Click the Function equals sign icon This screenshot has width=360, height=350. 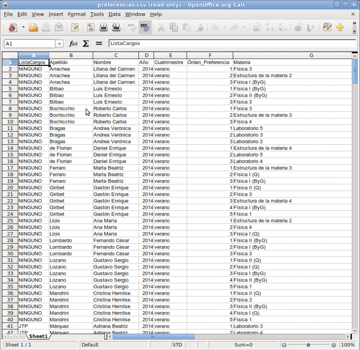[x=99, y=44]
